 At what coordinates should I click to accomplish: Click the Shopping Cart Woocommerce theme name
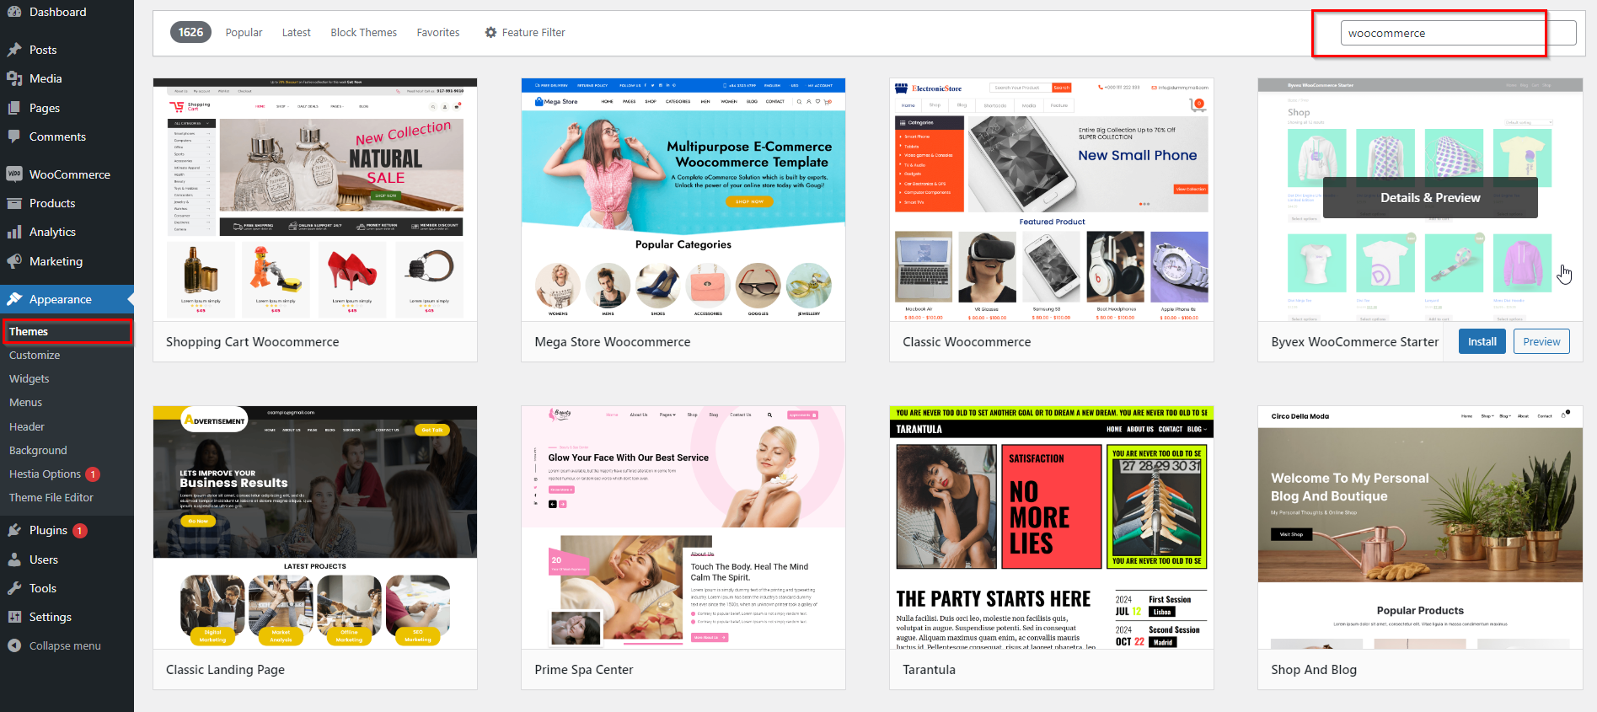click(252, 342)
